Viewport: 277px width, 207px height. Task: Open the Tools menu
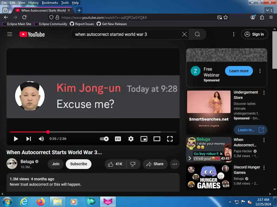tap(65, 3)
